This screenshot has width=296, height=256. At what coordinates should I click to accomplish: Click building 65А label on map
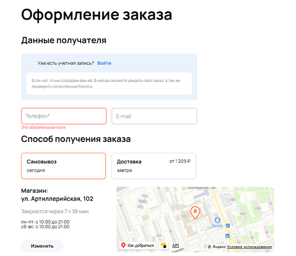[243, 214]
